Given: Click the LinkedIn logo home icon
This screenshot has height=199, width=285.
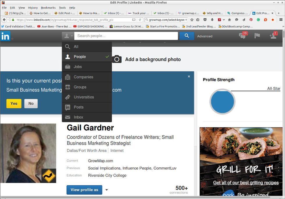Looking at the screenshot, I should pyautogui.click(x=5, y=36).
